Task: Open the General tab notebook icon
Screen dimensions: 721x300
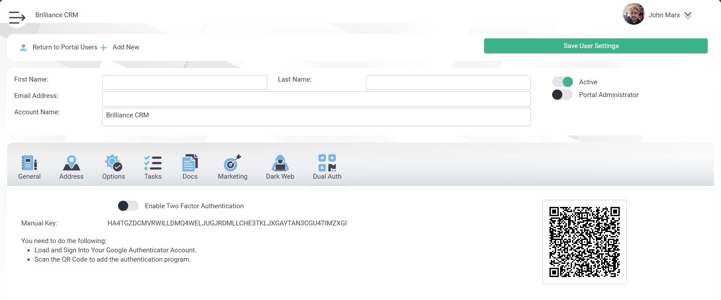Action: (29, 163)
